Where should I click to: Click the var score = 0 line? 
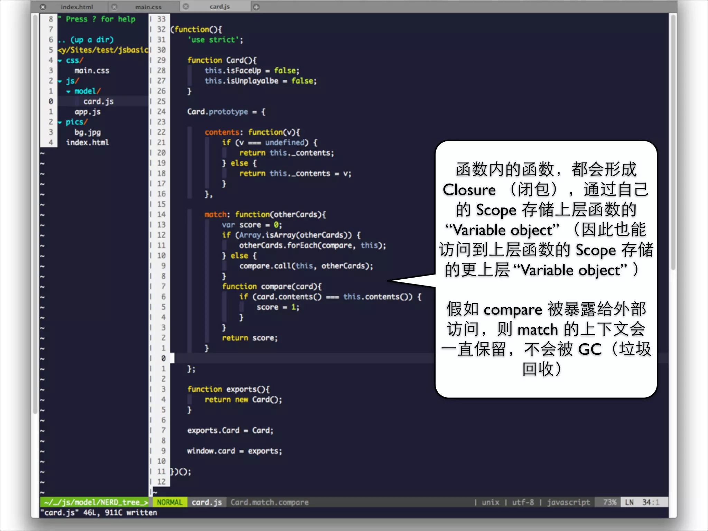click(x=252, y=225)
